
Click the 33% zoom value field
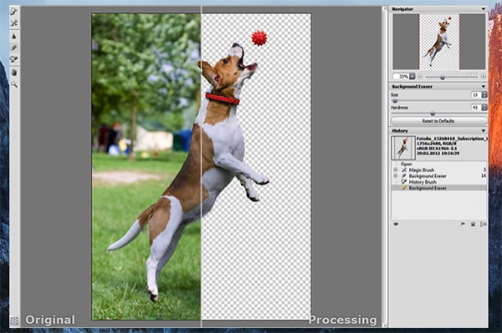click(x=402, y=76)
